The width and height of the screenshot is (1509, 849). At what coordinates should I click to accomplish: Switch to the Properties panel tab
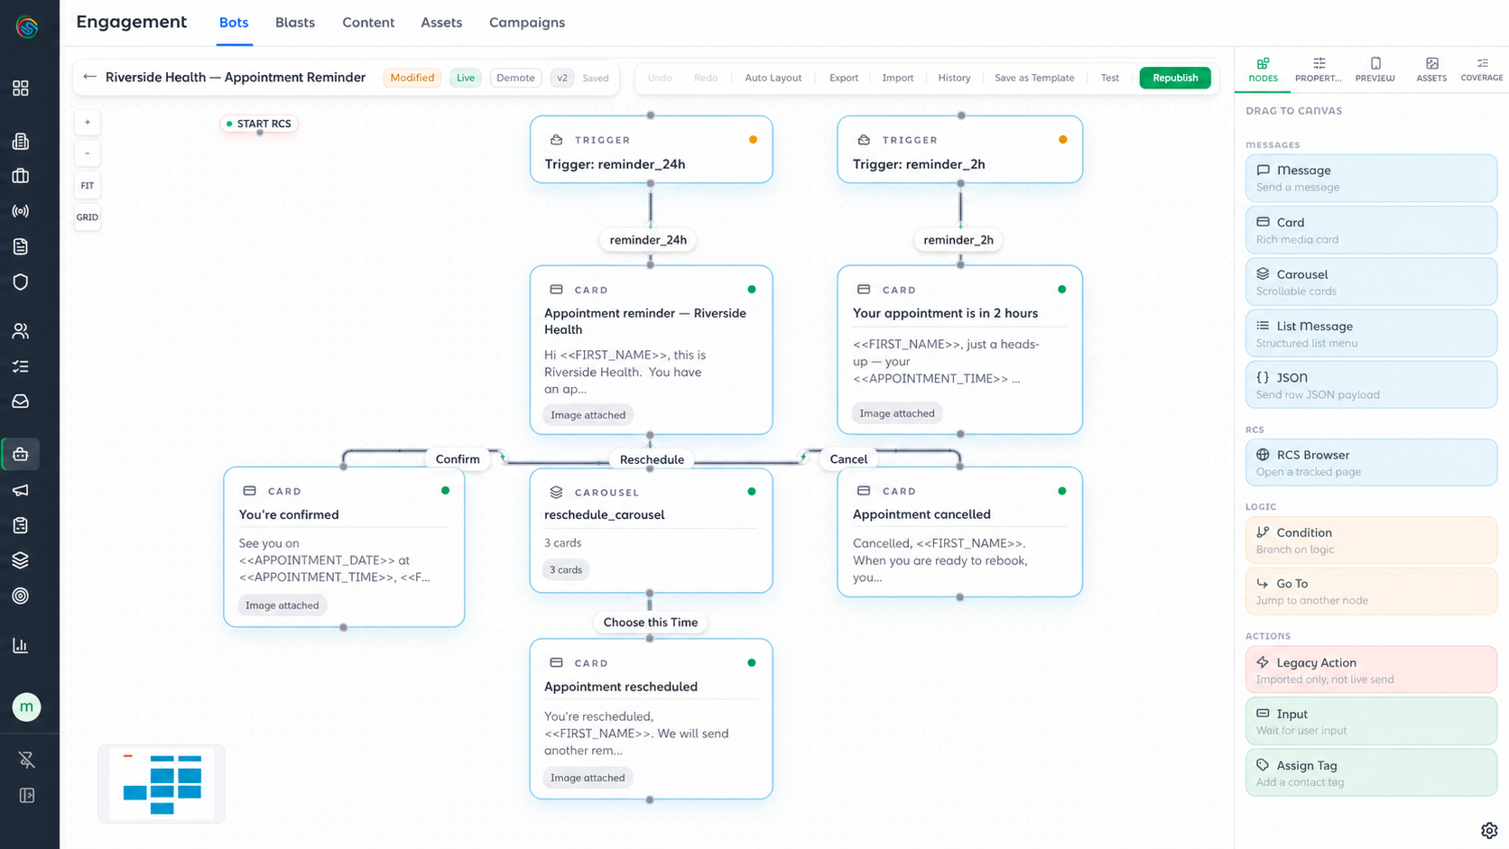tap(1319, 69)
